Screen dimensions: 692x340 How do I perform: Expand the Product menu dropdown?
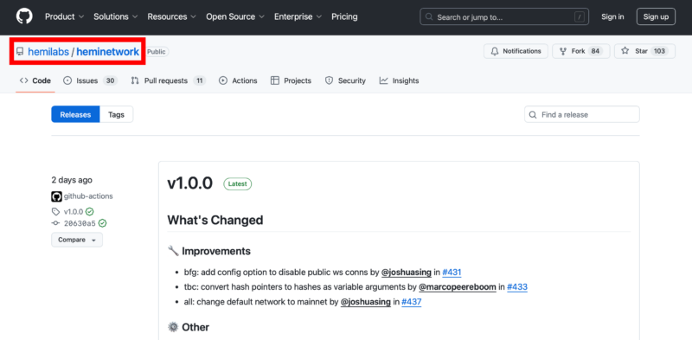[x=64, y=16]
